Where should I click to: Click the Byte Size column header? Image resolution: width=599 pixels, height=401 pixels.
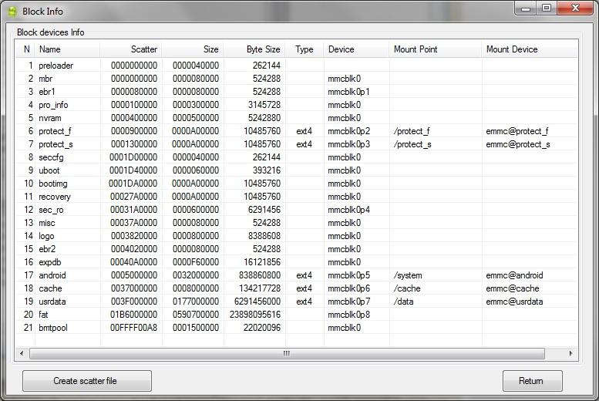click(254, 49)
